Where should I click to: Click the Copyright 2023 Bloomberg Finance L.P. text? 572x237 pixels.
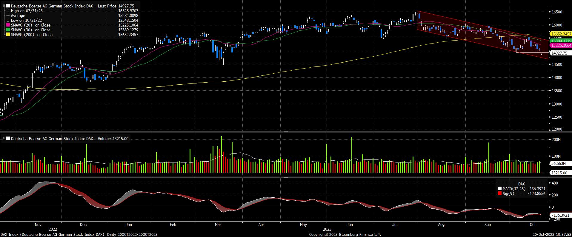tap(345, 235)
